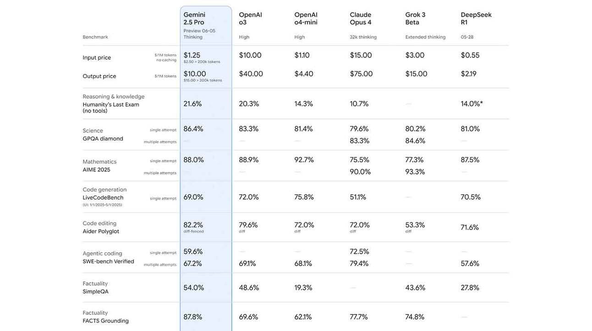Click Gemini's $1.25 input price cell
This screenshot has height=331, width=592.
click(x=192, y=55)
